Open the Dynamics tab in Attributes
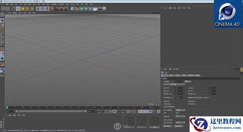 coord(177,75)
